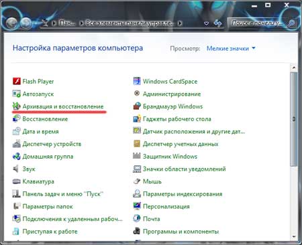Click the Подключения к удаленным рабочим icon

(17, 219)
